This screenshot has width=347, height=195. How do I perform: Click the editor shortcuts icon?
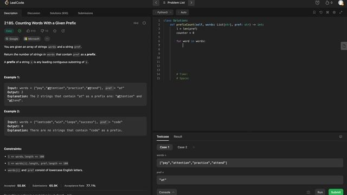pos(327,12)
